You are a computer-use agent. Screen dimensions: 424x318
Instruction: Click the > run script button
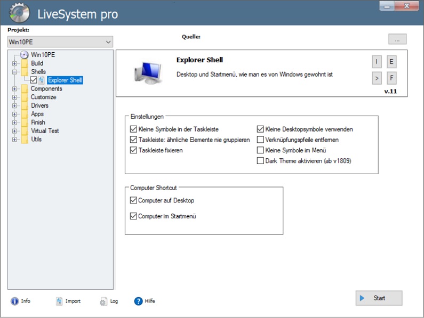tap(377, 78)
